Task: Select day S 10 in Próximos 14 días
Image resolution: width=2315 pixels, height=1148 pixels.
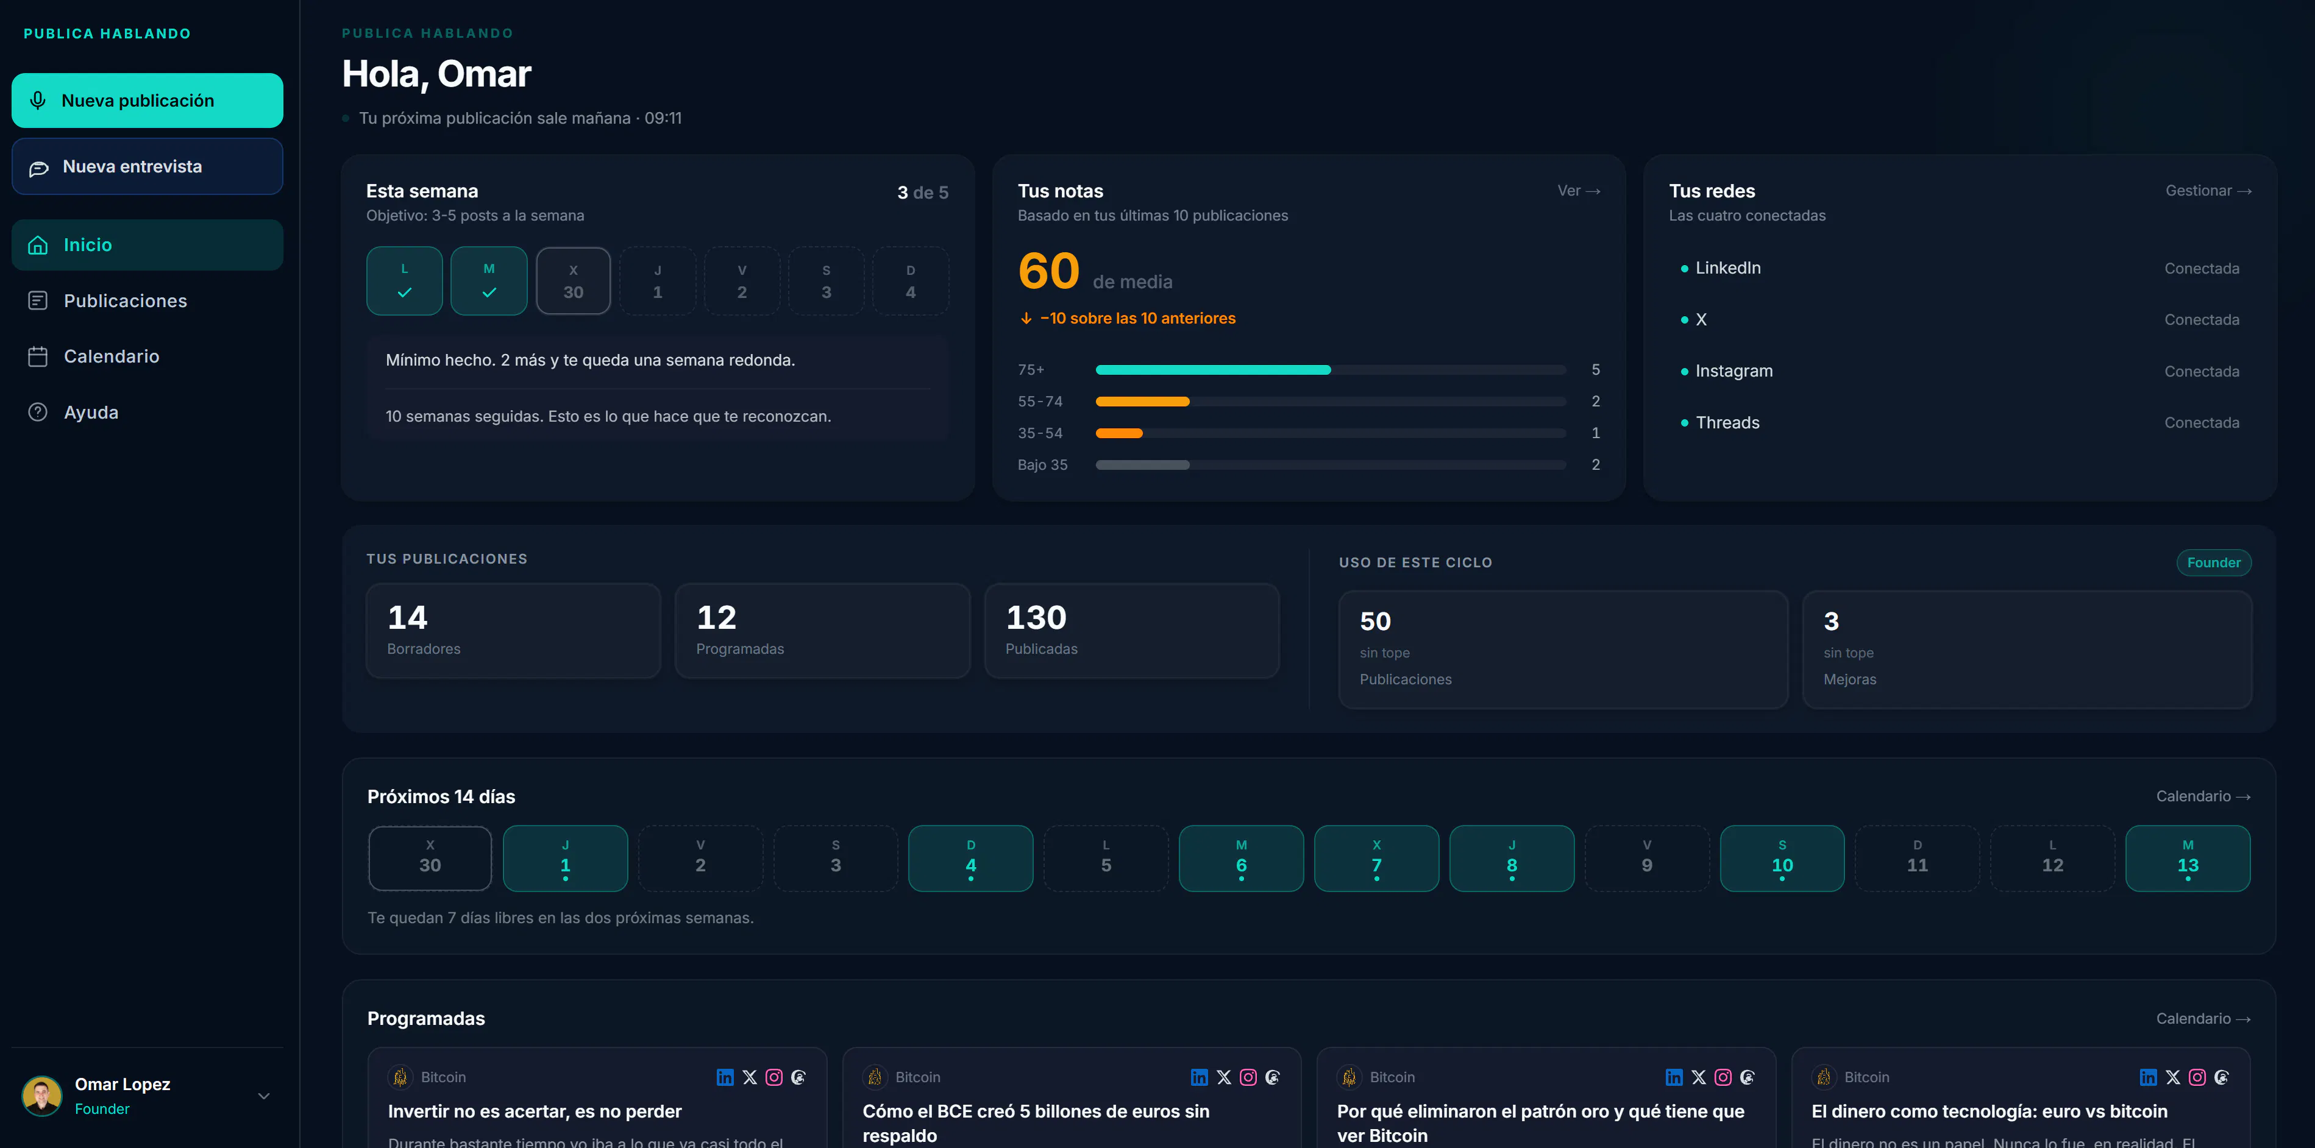Action: point(1782,859)
